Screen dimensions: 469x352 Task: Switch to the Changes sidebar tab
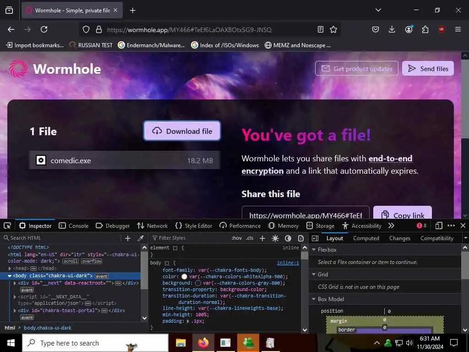[399, 238]
